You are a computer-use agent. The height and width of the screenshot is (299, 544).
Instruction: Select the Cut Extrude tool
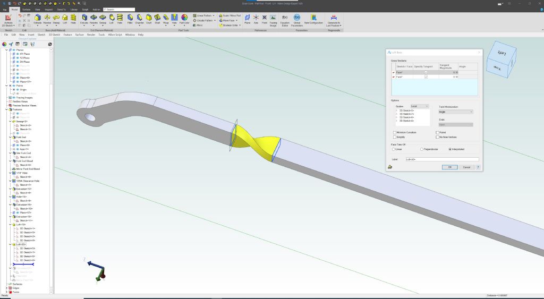point(84,19)
